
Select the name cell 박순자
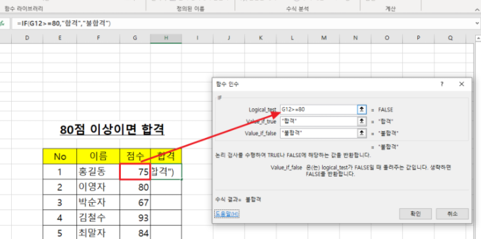click(98, 202)
